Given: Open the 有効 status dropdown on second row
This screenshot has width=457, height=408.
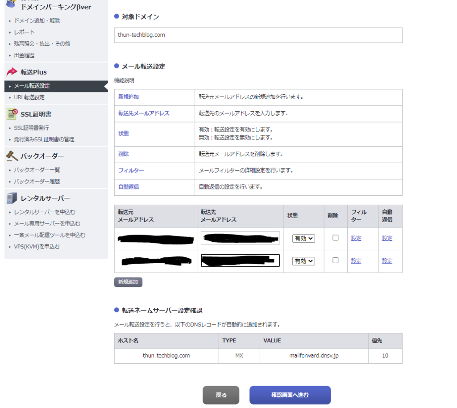Looking at the screenshot, I should point(303,261).
